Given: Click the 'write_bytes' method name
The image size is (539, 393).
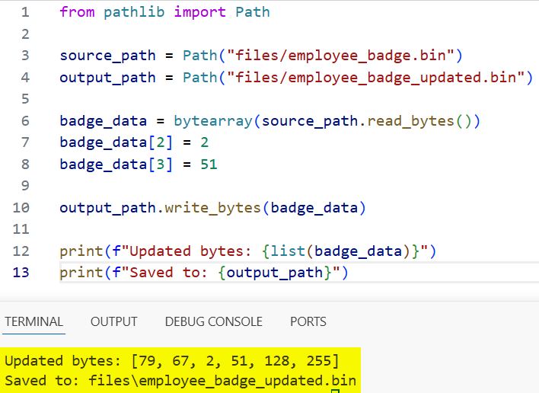Looking at the screenshot, I should point(212,208).
